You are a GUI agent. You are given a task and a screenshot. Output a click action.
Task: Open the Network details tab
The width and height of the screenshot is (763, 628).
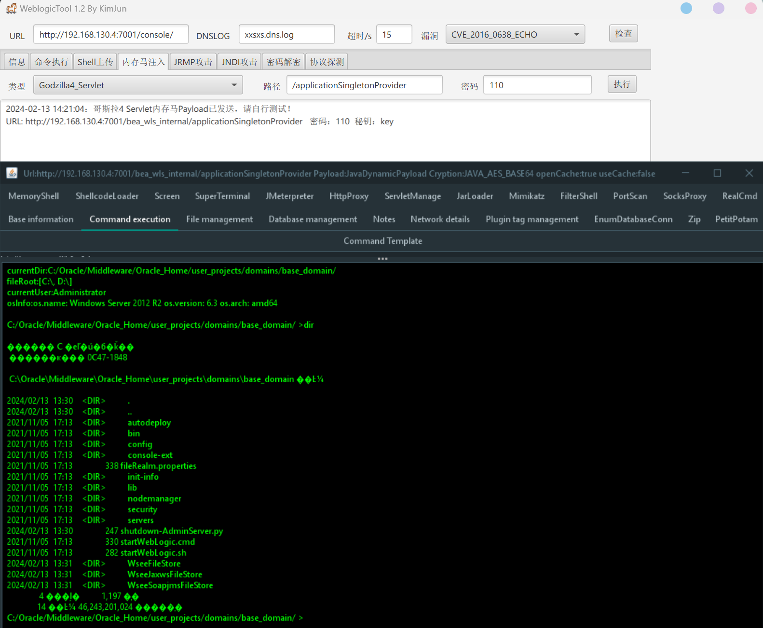[440, 219]
